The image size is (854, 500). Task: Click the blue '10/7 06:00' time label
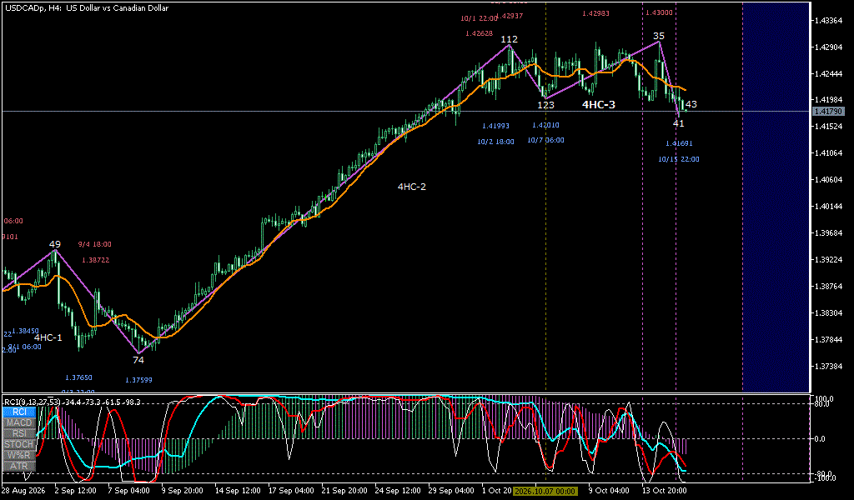tap(545, 140)
